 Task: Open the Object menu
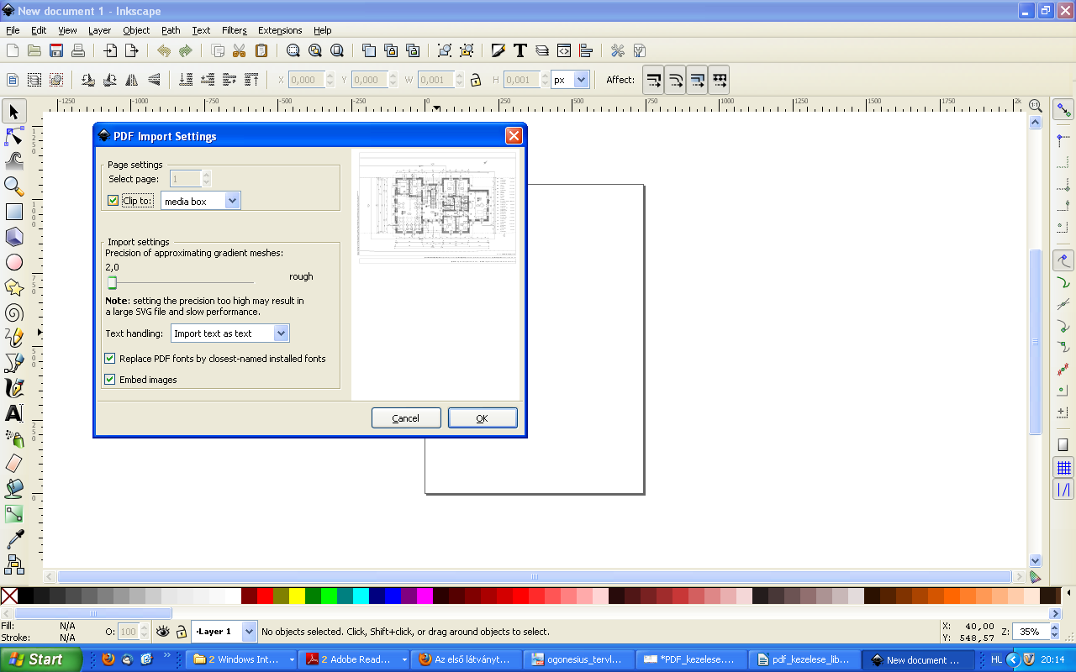click(x=136, y=30)
